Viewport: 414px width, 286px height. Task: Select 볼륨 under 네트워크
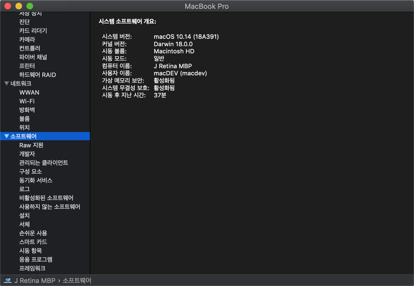(24, 119)
